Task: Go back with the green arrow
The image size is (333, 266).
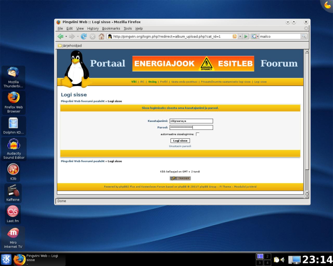Action: click(60, 36)
